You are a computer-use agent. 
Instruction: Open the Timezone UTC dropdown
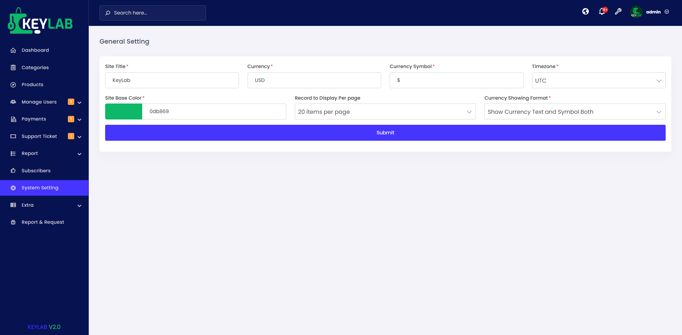(x=599, y=80)
